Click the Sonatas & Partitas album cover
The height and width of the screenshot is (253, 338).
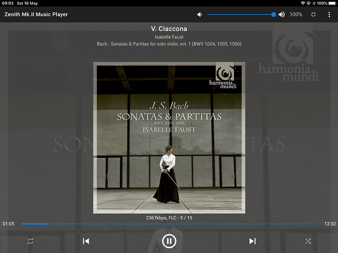point(169,138)
